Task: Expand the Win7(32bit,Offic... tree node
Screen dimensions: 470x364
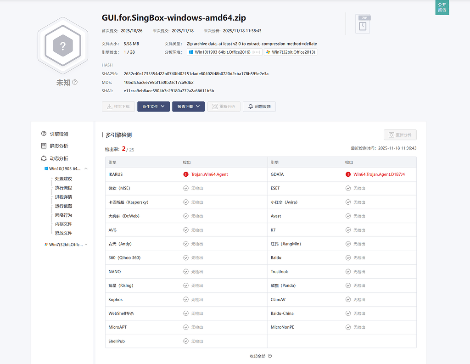Action: click(x=86, y=244)
